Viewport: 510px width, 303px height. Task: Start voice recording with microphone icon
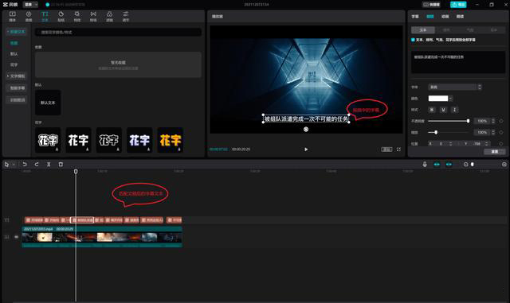425,165
